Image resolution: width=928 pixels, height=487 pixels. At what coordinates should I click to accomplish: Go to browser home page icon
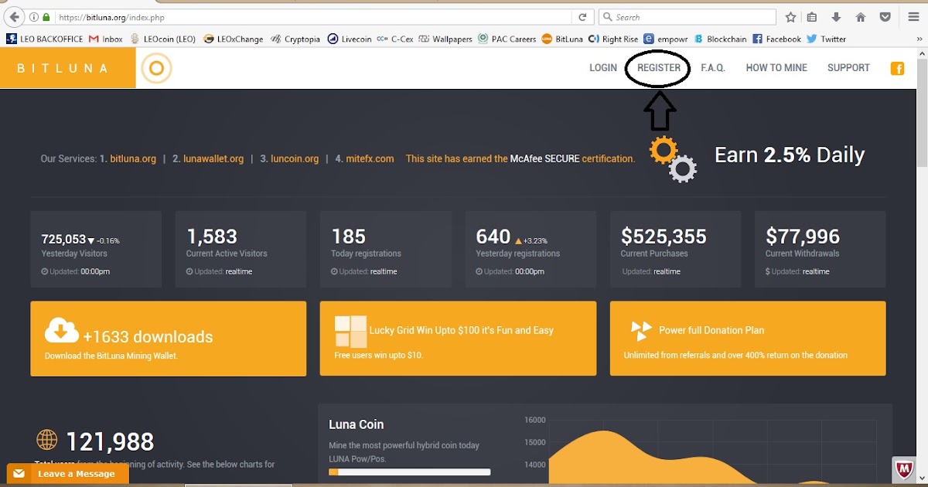(x=860, y=17)
